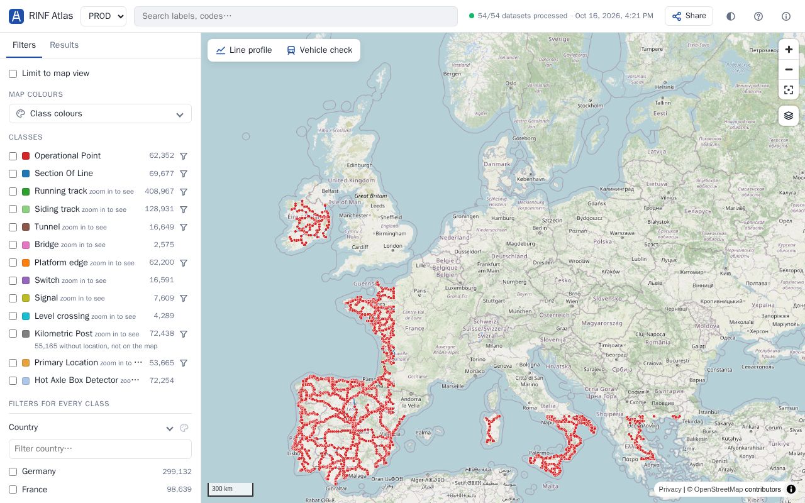Switch to the Results tab
The image size is (805, 503).
pyautogui.click(x=64, y=45)
